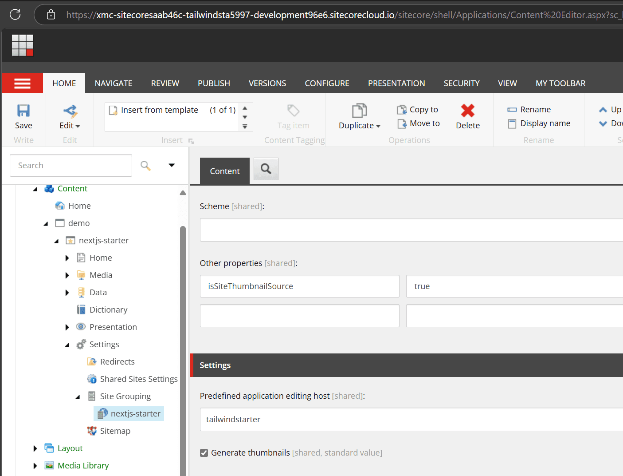Screen dimensions: 623x476
Task: Click the Move to icon
Action: click(x=401, y=123)
